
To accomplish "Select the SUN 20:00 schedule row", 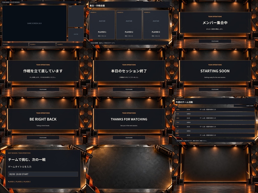I will pyautogui.click(x=215, y=135).
